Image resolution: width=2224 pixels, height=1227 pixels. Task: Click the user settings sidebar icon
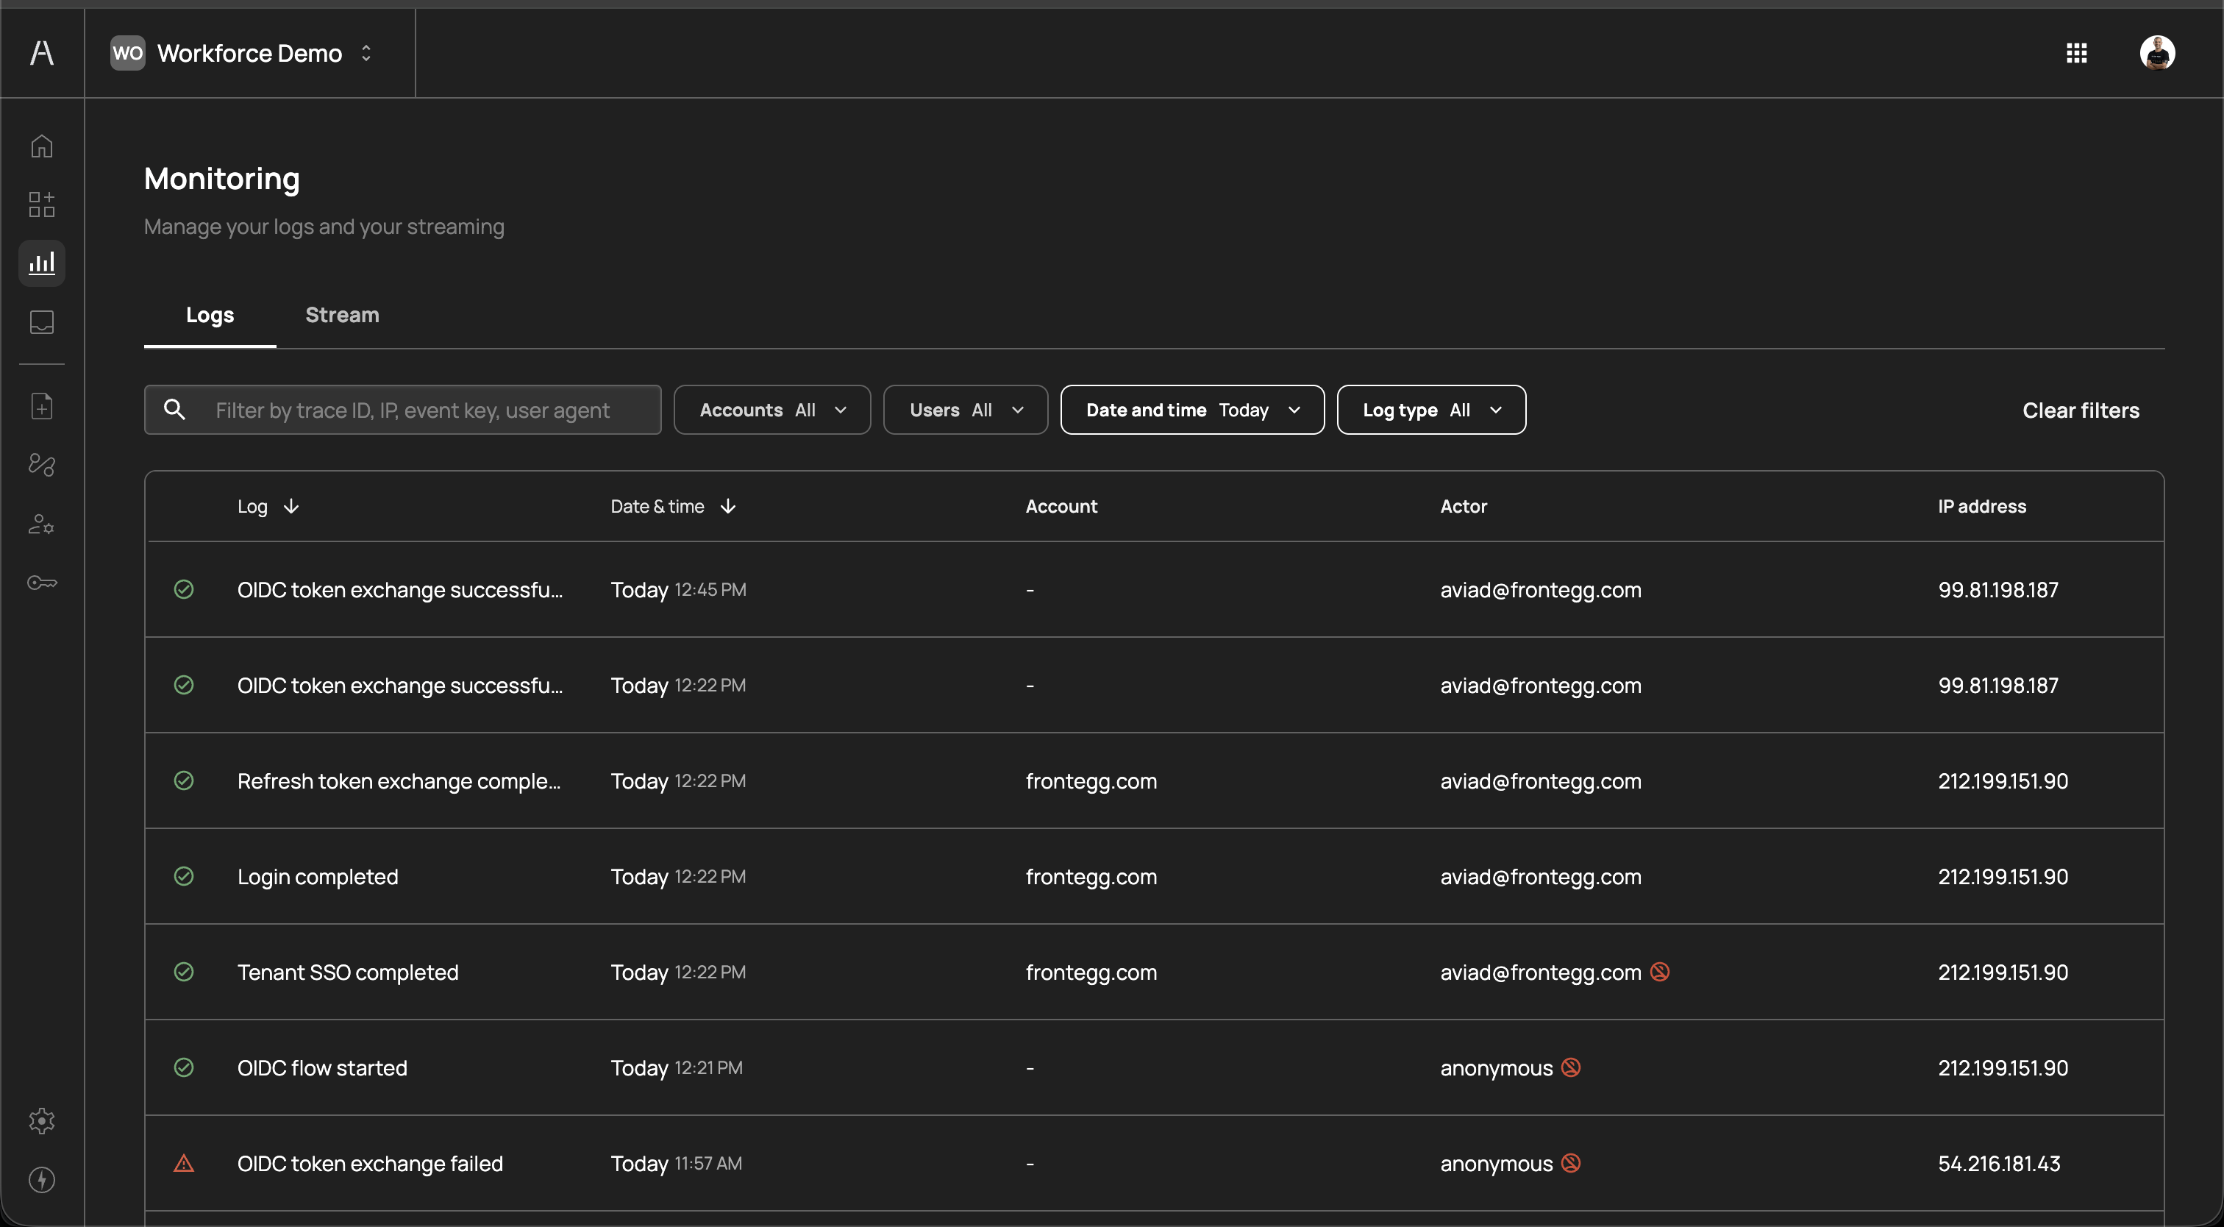[41, 524]
